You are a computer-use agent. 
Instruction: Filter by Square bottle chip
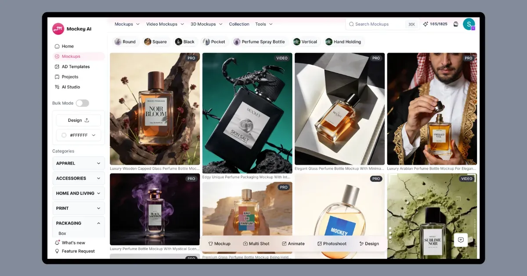(155, 42)
